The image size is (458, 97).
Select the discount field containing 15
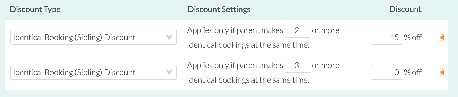pyautogui.click(x=387, y=37)
